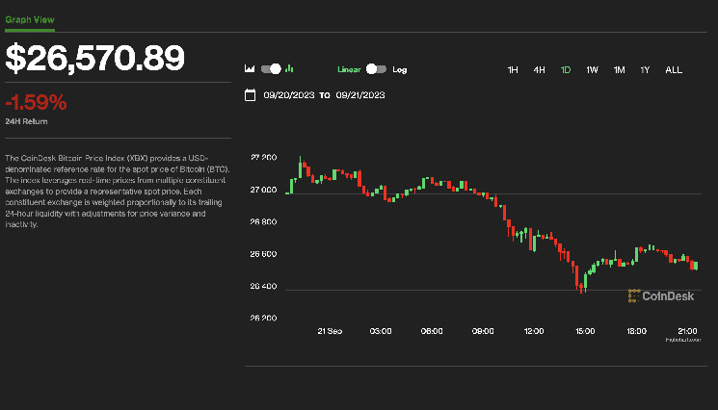
Task: Click the green candlestick chart icon
Action: pyautogui.click(x=289, y=69)
